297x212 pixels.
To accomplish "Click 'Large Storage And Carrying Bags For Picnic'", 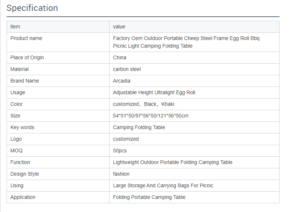I will (x=163, y=185).
